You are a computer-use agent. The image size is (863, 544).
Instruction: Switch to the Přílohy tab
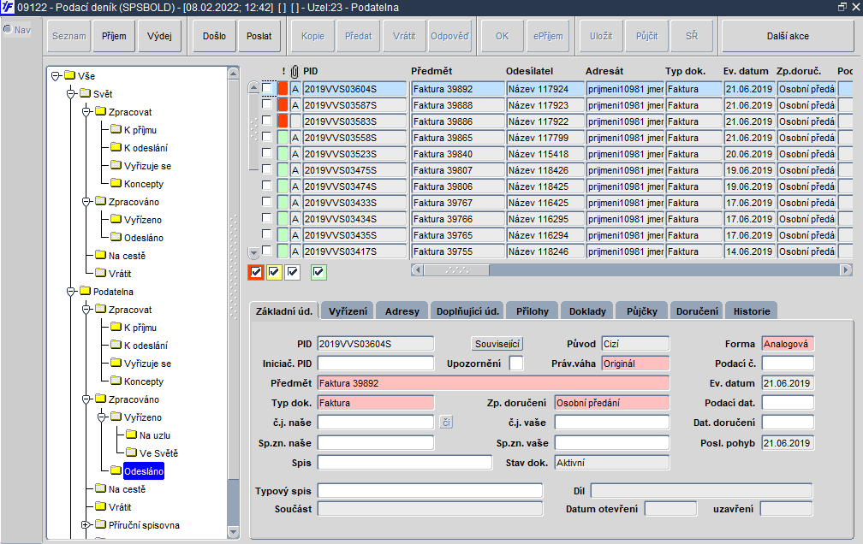(x=533, y=310)
